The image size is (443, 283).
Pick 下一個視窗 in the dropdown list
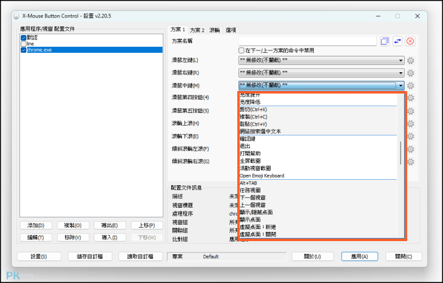click(318, 197)
